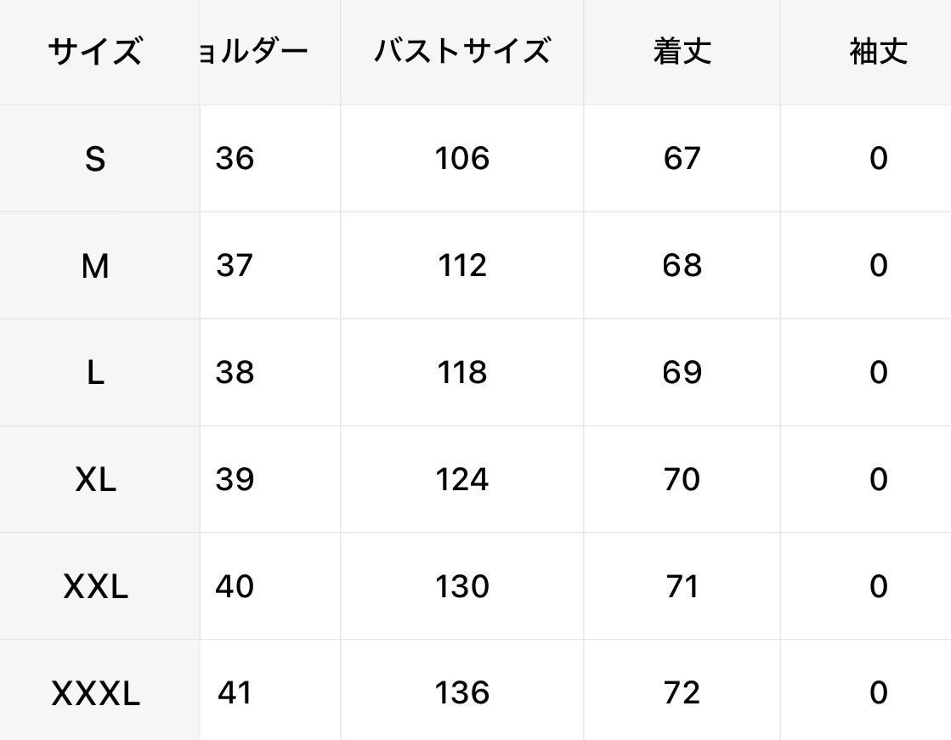Viewport: 951px width, 740px height.
Task: Select the shoulder value 38
Action: pyautogui.click(x=235, y=373)
